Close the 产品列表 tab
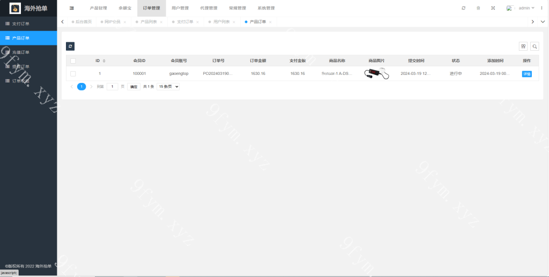Screen dimensions: 549x277 (161, 22)
